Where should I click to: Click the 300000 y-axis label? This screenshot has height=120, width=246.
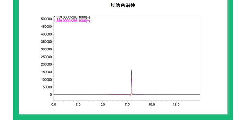tap(46, 49)
